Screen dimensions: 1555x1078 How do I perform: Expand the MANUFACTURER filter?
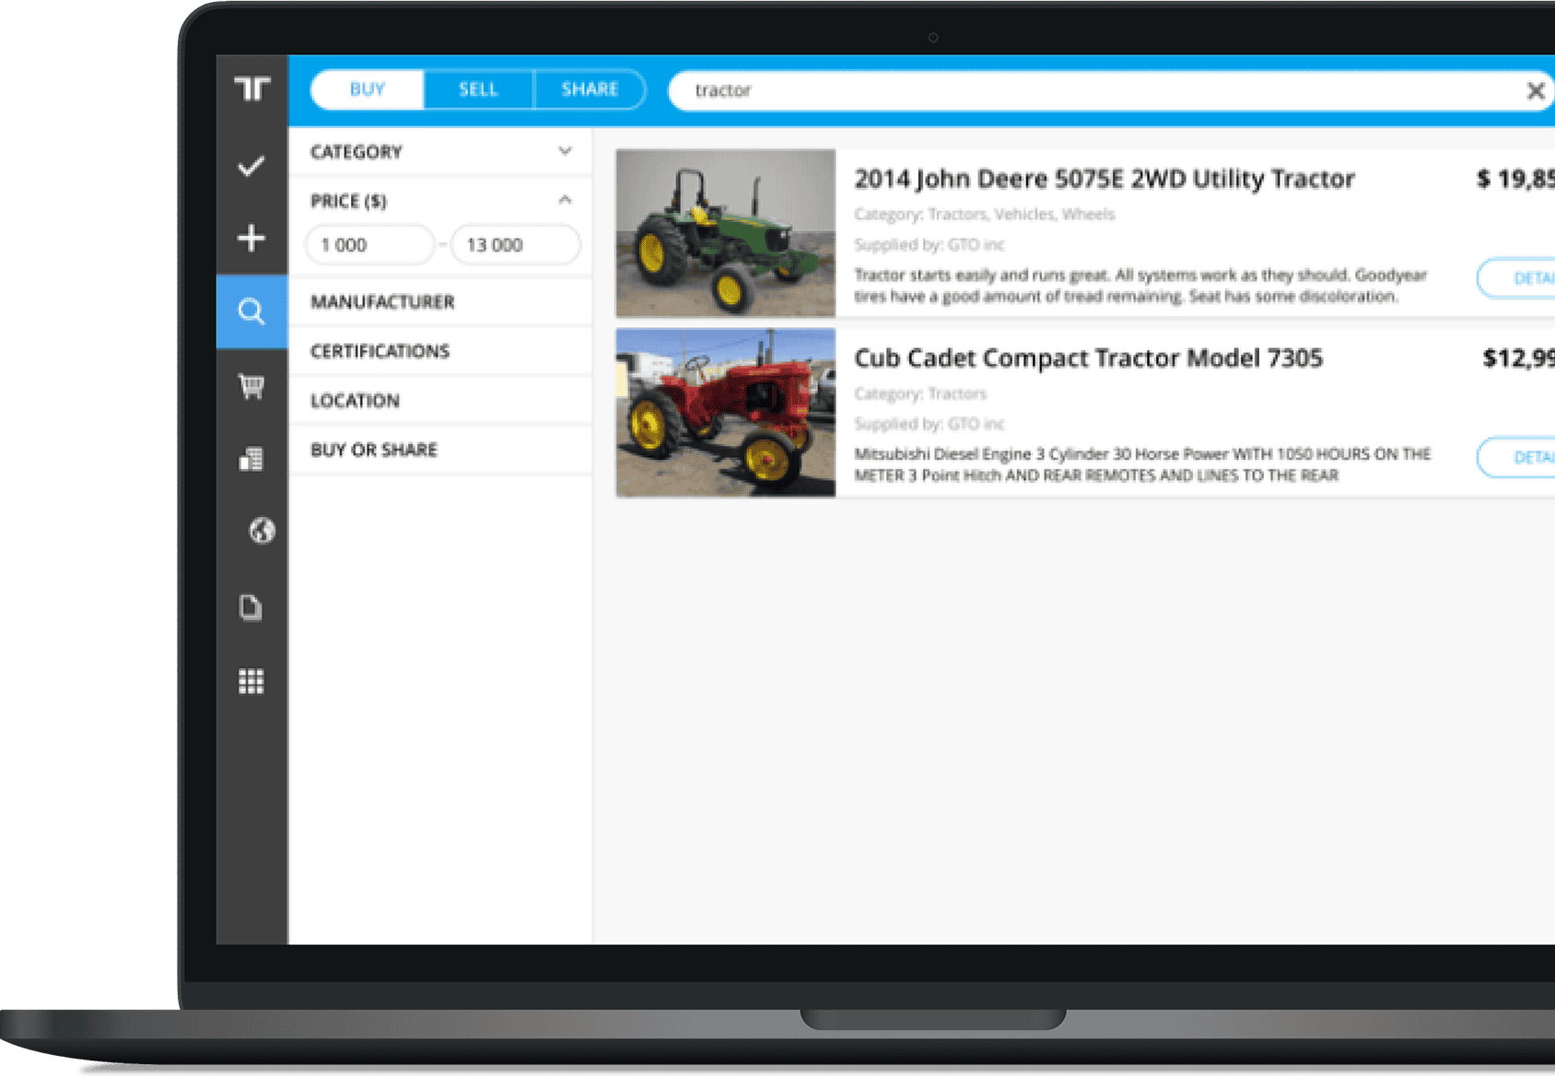440,301
